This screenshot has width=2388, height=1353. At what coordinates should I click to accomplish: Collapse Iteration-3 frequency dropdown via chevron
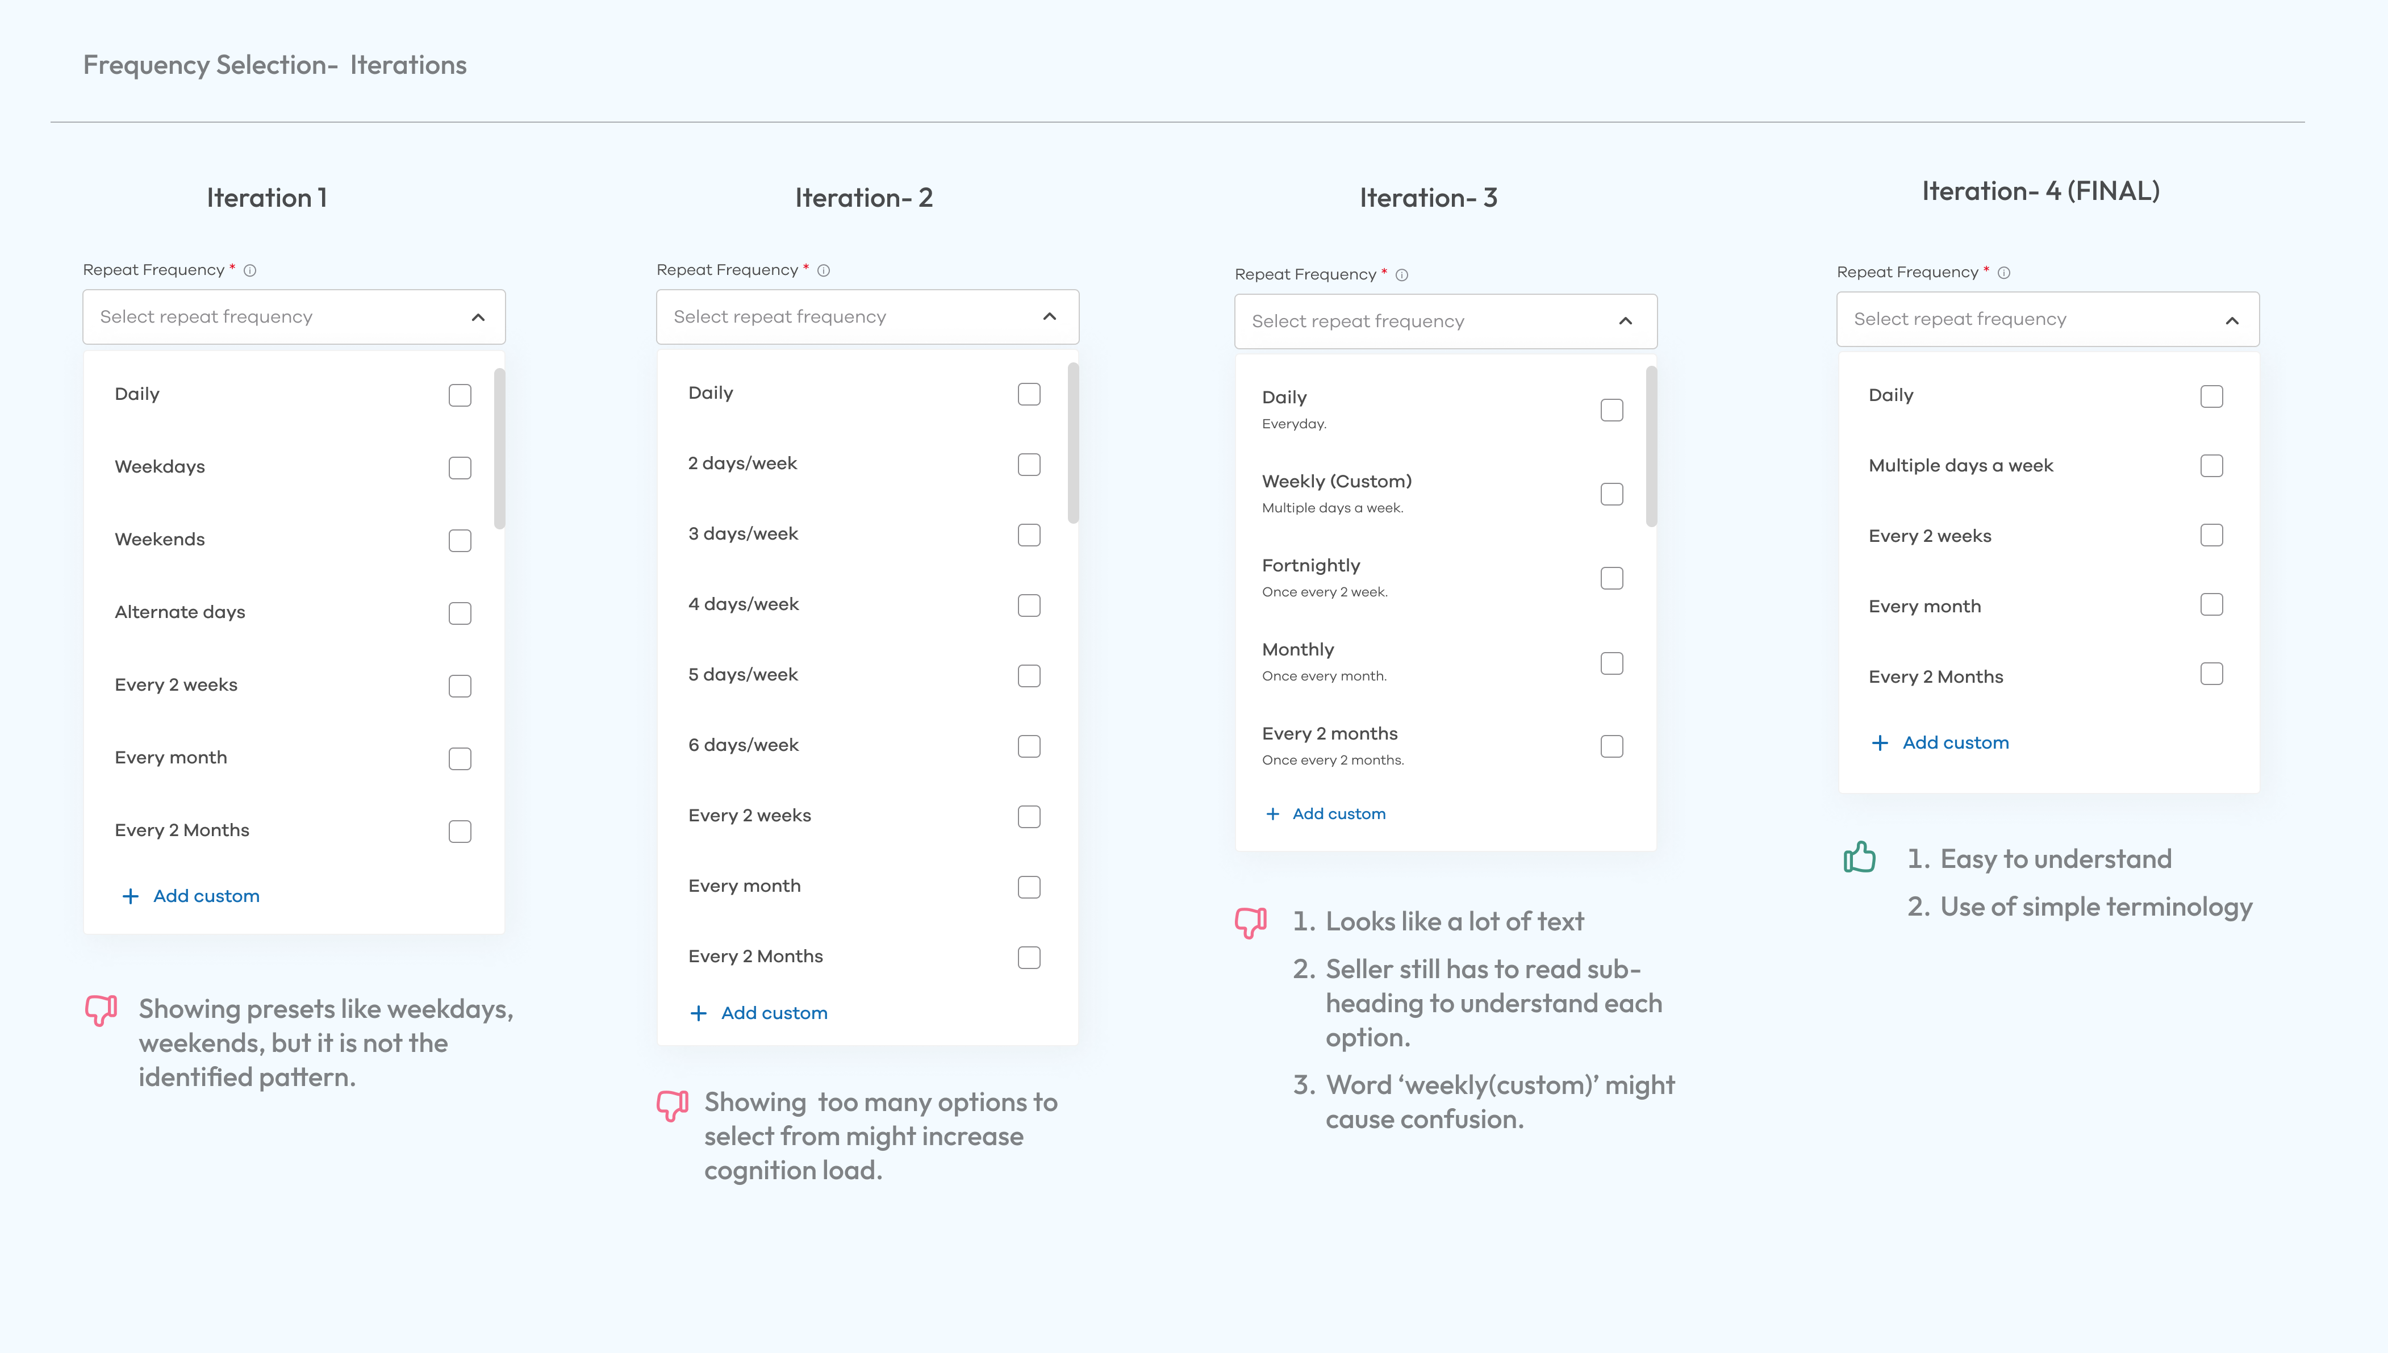tap(1626, 321)
